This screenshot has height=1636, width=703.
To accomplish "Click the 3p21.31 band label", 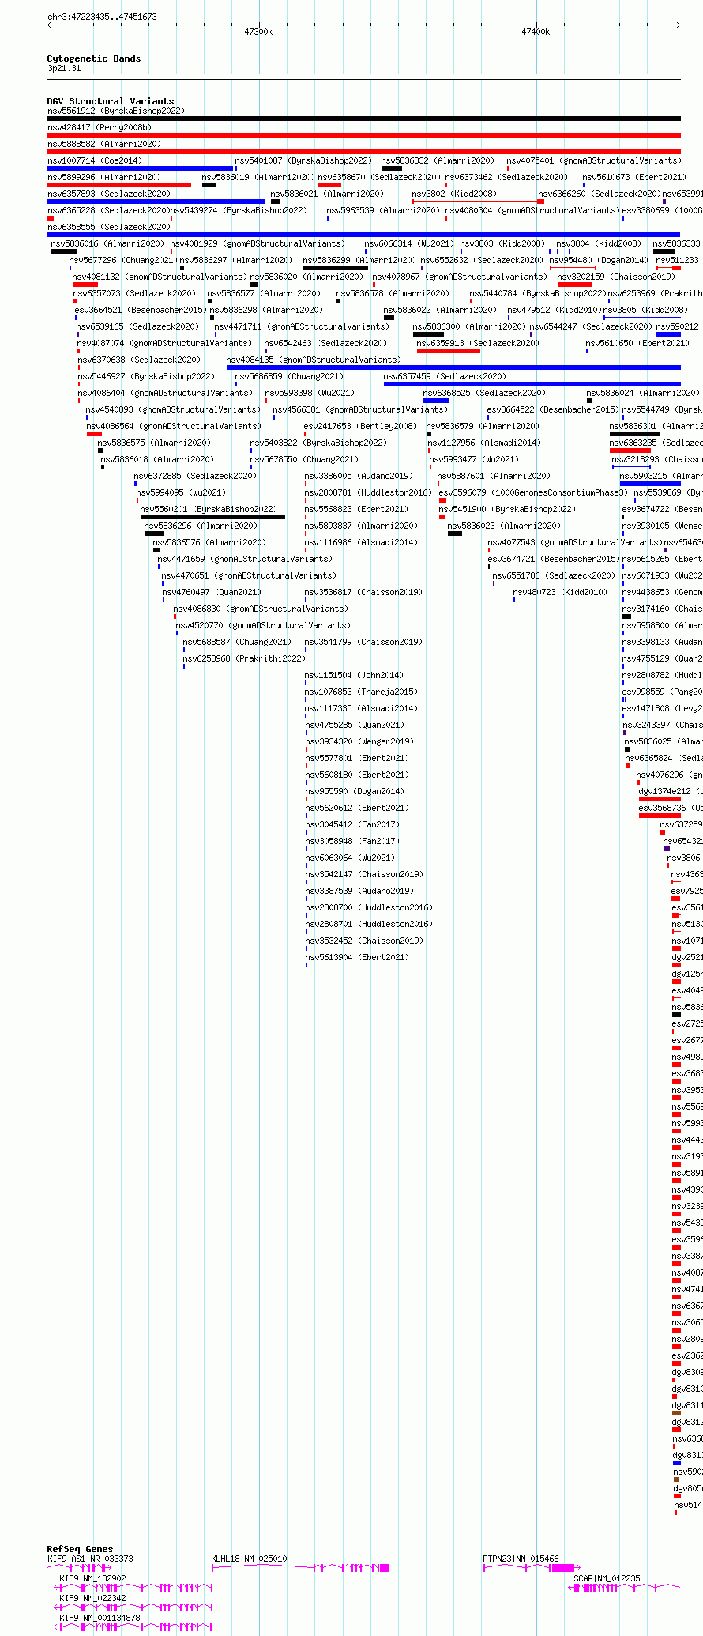I will (x=64, y=69).
